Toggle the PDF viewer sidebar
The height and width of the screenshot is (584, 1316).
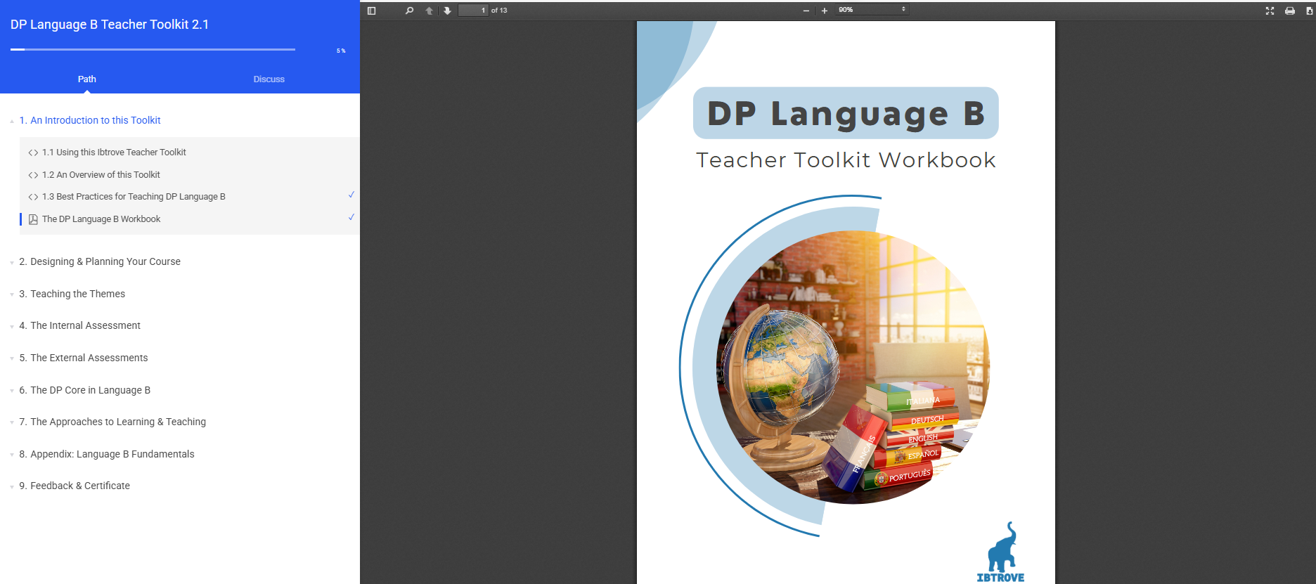tap(372, 11)
